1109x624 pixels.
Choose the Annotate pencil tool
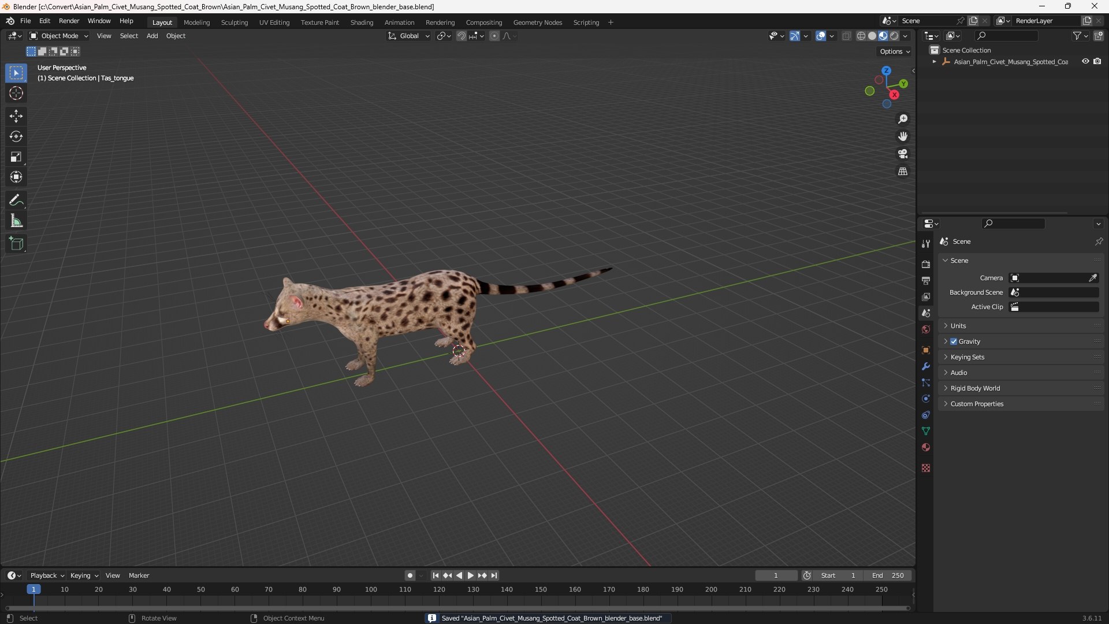coord(16,200)
